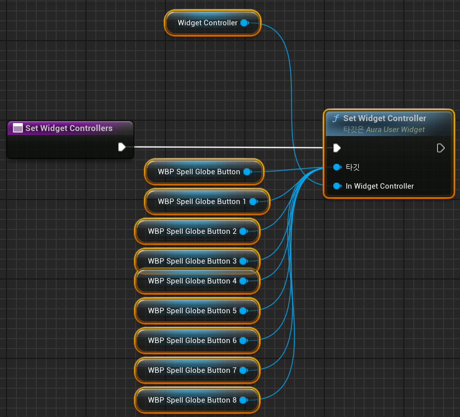Select the WBP Spell Globe Button 6 node label
460x417 pixels.
pos(192,341)
